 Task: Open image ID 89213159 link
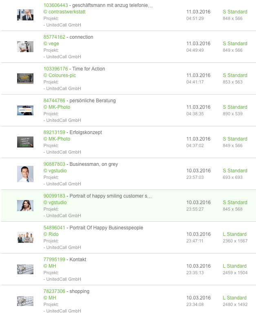click(x=54, y=132)
